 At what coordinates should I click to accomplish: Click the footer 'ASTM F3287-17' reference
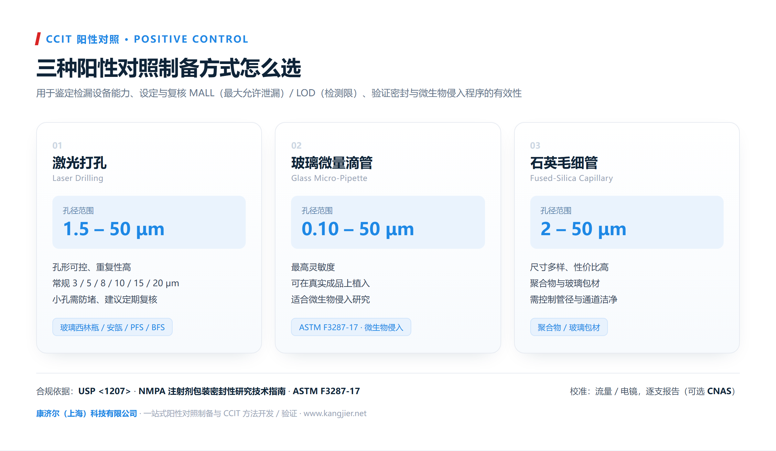[x=326, y=391]
